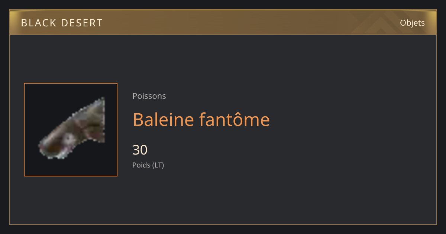This screenshot has width=446, height=234.
Task: Open the Objets section label
Action: pyautogui.click(x=412, y=23)
